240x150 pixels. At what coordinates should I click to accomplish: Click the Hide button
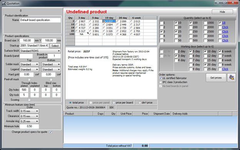[222, 12]
